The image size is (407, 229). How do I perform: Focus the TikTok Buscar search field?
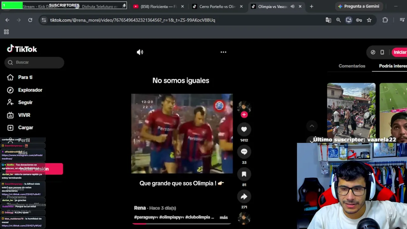click(34, 62)
